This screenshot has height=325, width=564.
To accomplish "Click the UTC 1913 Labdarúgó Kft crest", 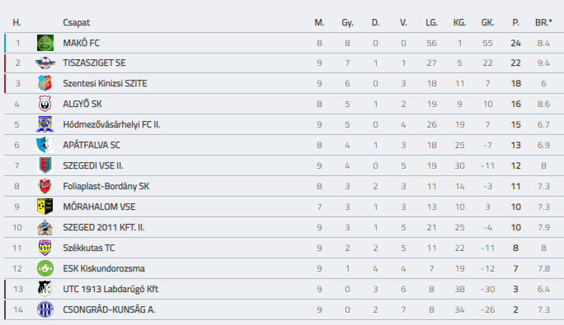I will point(45,289).
